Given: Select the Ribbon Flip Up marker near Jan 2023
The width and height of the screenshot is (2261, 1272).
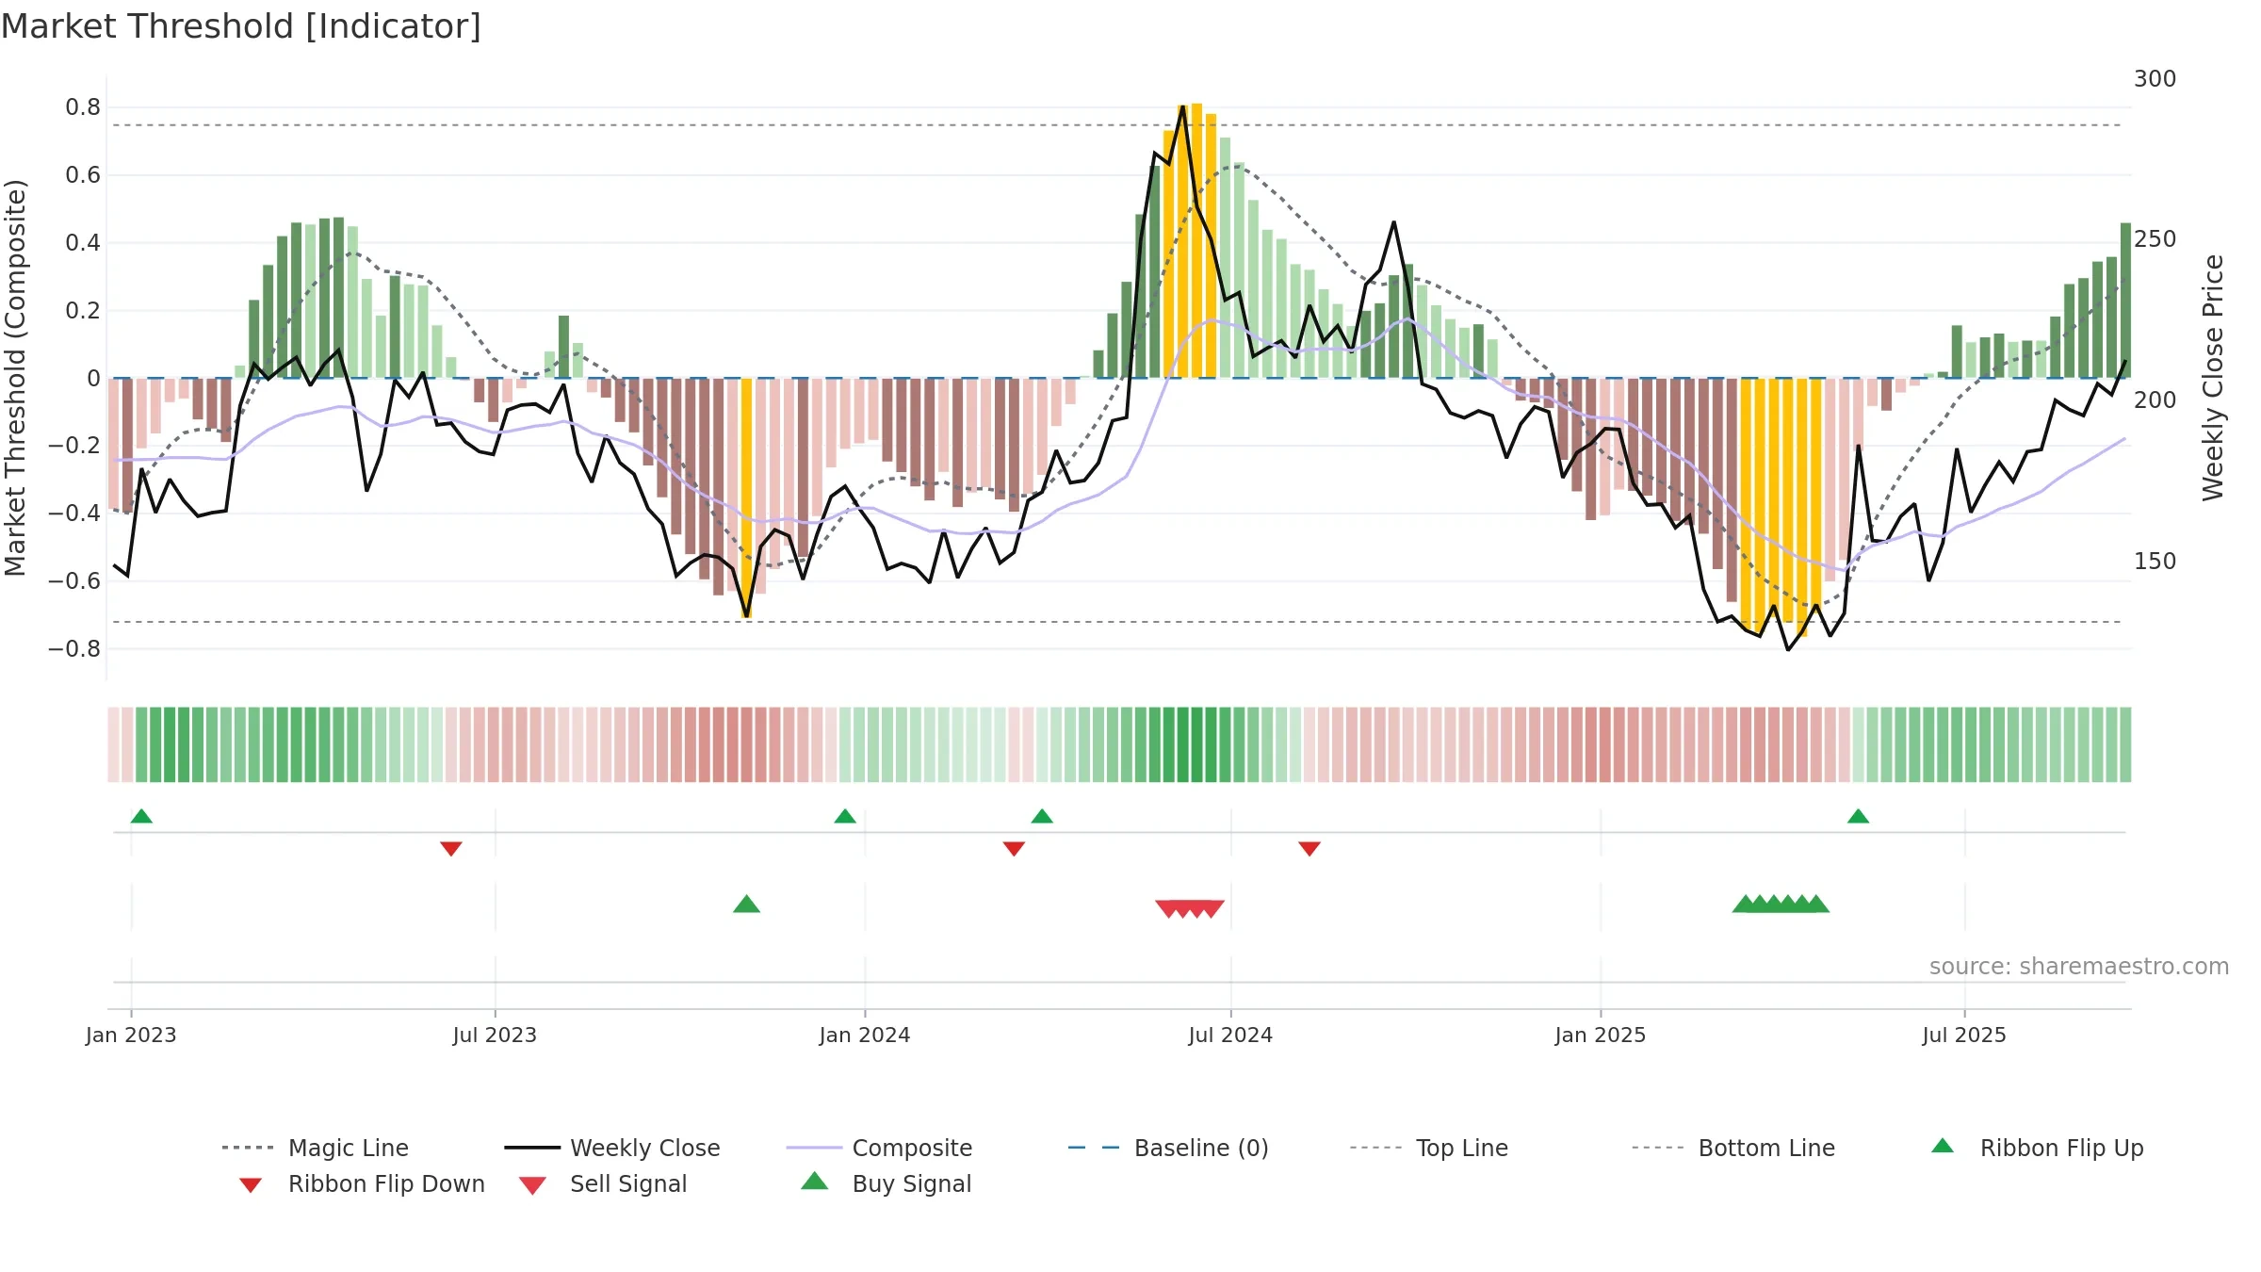Looking at the screenshot, I should [141, 816].
